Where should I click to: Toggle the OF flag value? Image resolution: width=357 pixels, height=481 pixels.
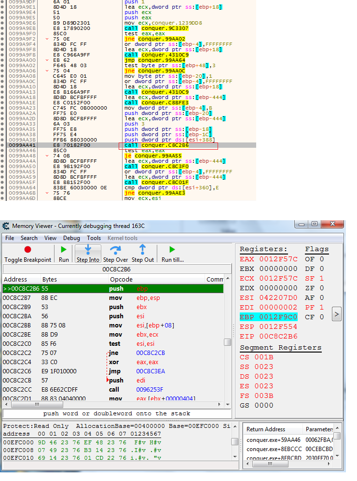coord(322,259)
